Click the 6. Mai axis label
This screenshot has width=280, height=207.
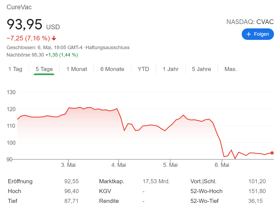click(222, 165)
